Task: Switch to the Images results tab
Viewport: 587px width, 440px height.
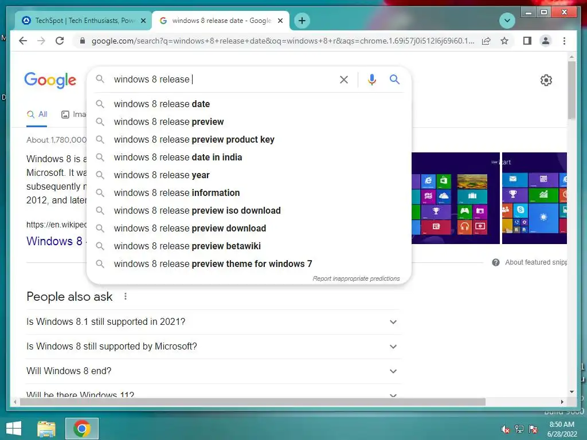Action: 74,115
